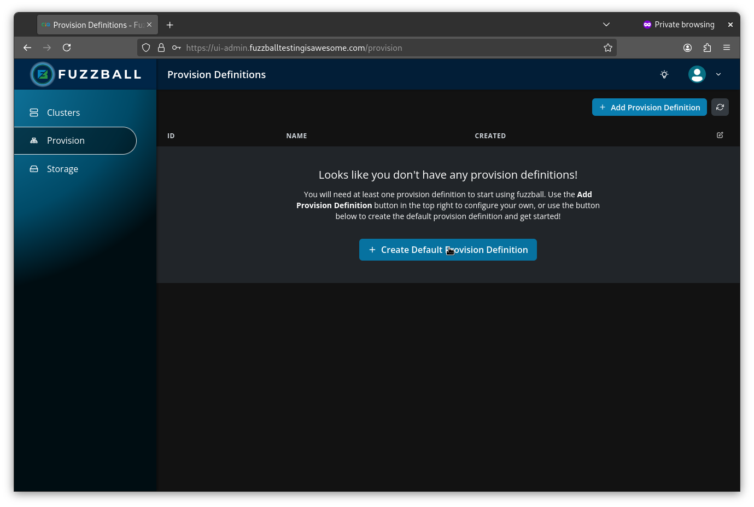Click the padlock site security icon

coord(161,48)
